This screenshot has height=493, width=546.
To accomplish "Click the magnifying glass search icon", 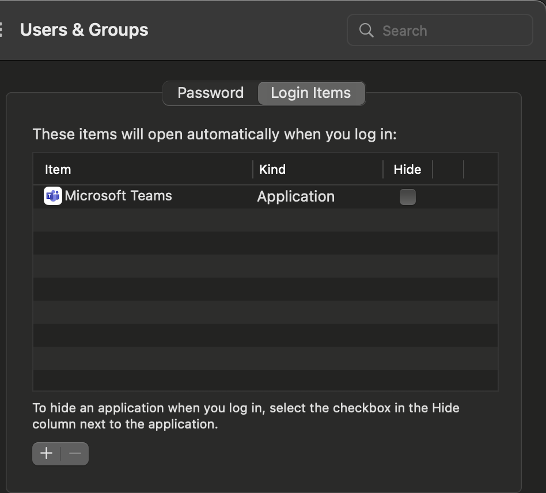I will tap(366, 31).
